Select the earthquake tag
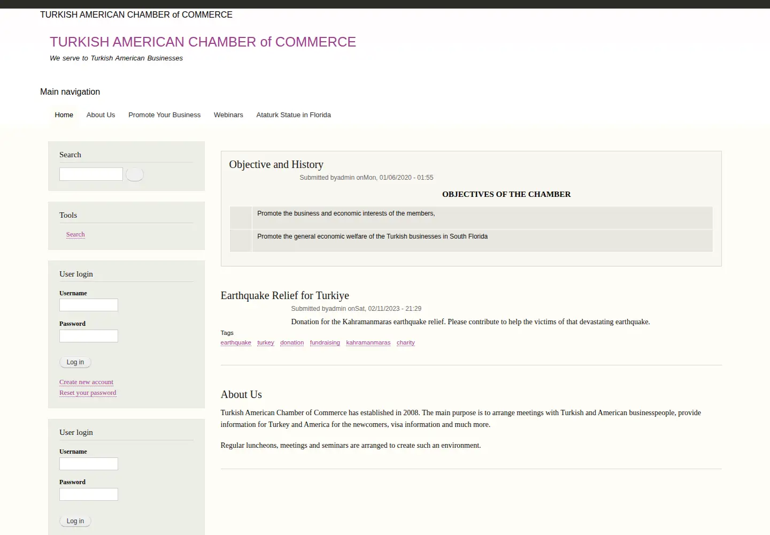 [x=236, y=343]
